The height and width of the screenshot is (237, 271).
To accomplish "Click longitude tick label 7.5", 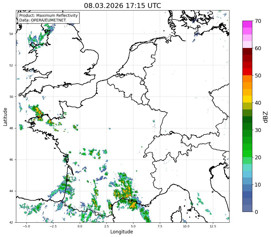I will point(160,226).
